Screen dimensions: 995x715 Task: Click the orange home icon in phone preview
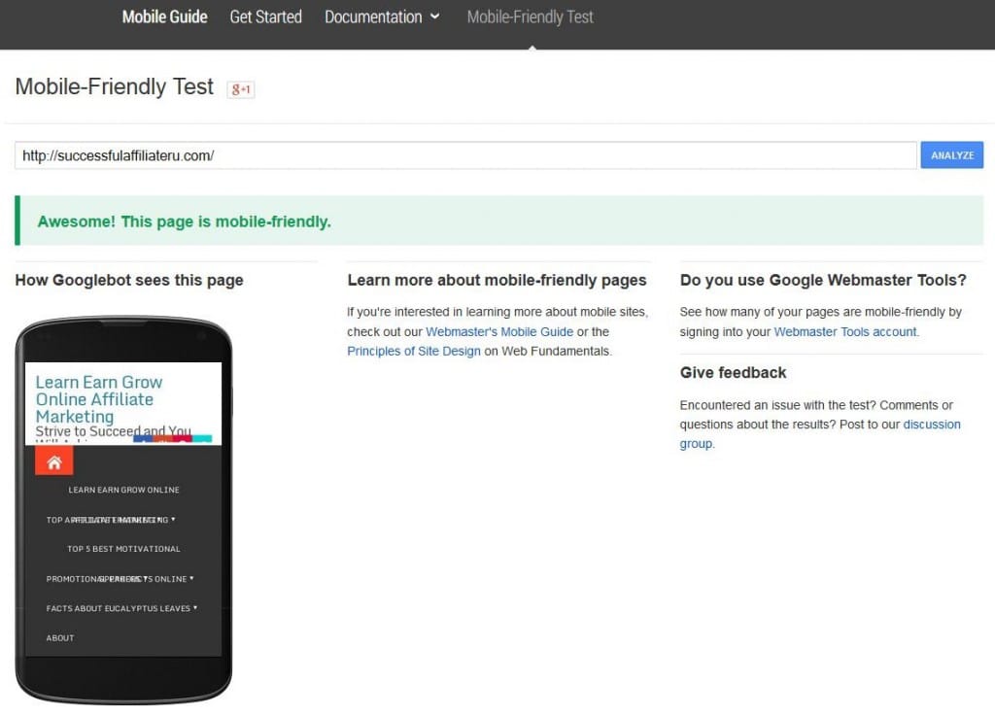coord(54,461)
